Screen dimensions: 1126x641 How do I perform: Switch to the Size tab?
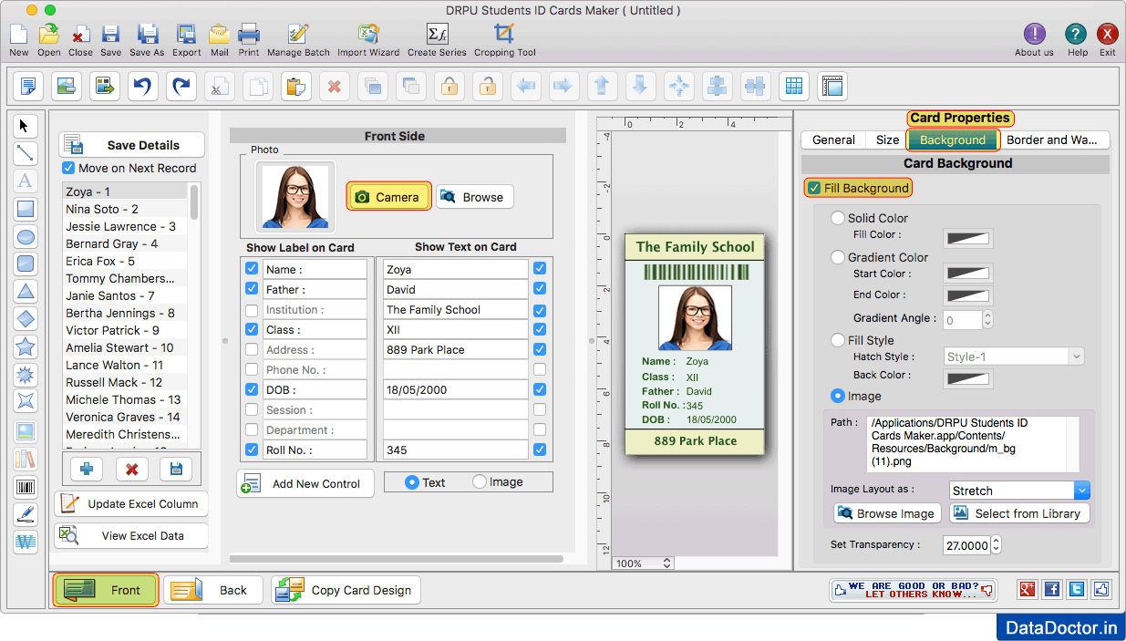point(887,140)
